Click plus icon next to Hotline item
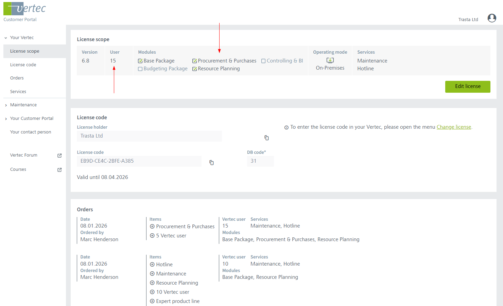Screen dimensions: 503x306 [x=152, y=265]
